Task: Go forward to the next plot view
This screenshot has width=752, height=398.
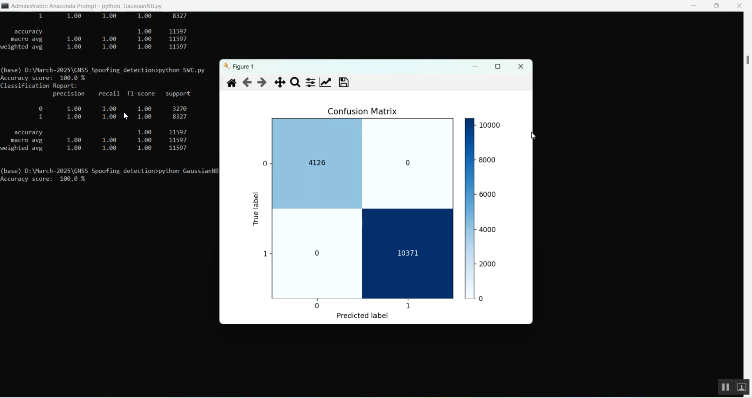Action: [262, 83]
